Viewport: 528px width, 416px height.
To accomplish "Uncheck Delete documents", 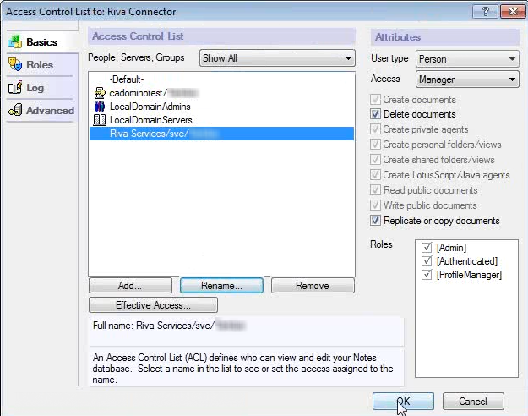I will pyautogui.click(x=375, y=114).
